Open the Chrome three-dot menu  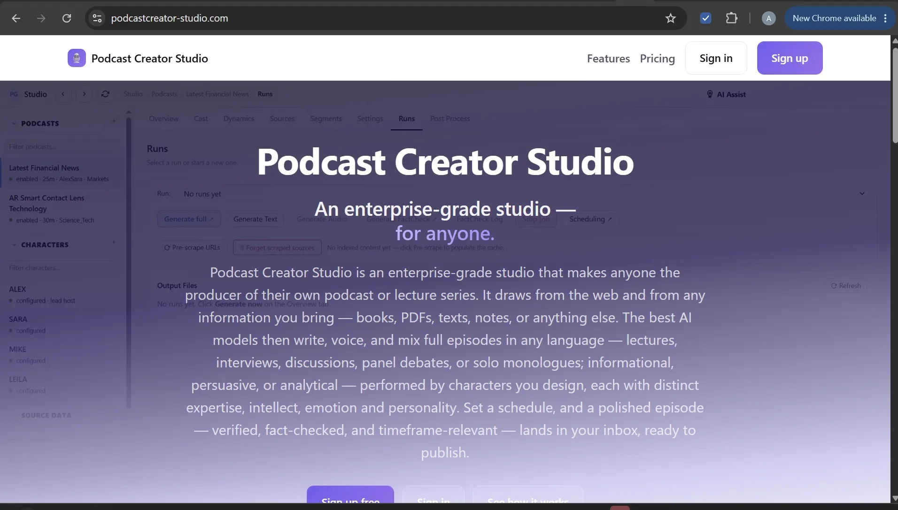point(885,18)
